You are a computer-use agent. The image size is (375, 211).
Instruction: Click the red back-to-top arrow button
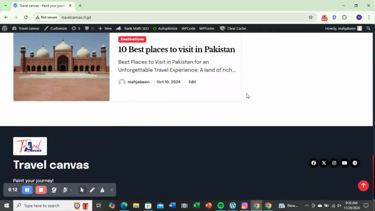[x=363, y=186]
